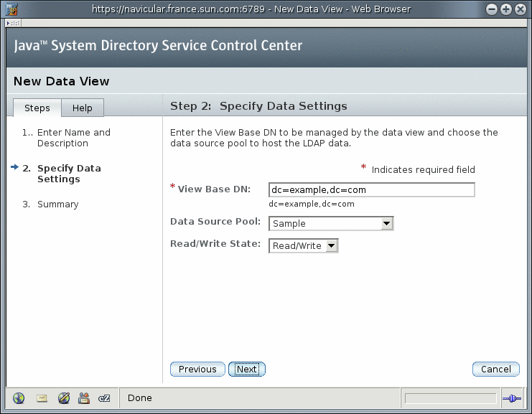Open the IRC chat cZ icon
Screen dimensions: 532x414
click(104, 398)
